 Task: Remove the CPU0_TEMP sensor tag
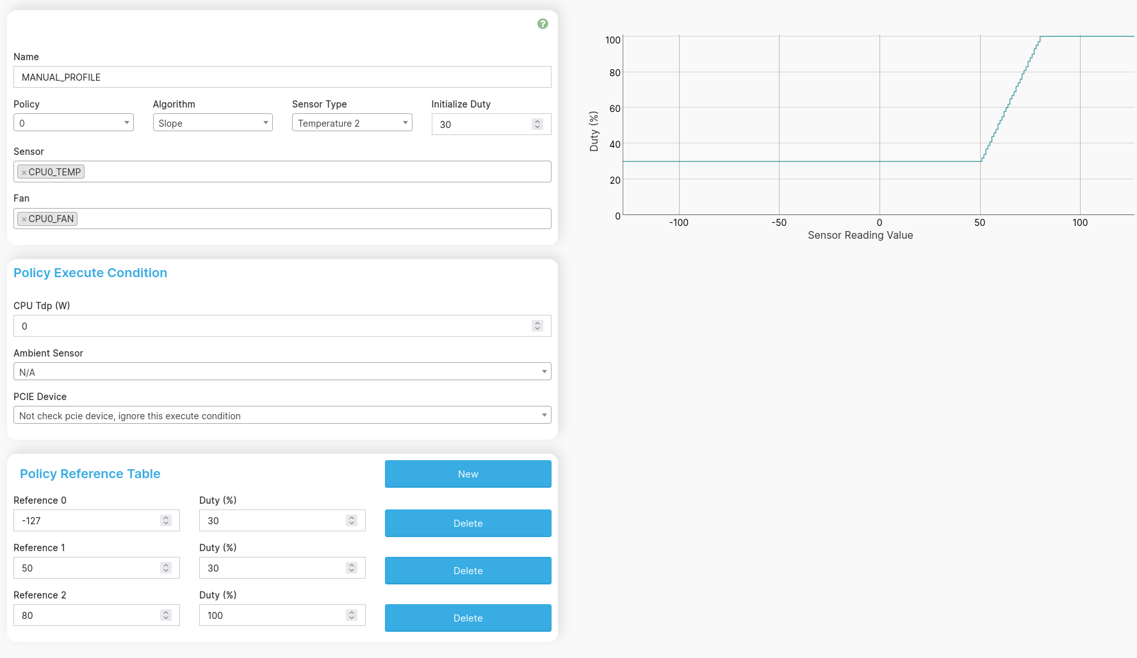24,172
